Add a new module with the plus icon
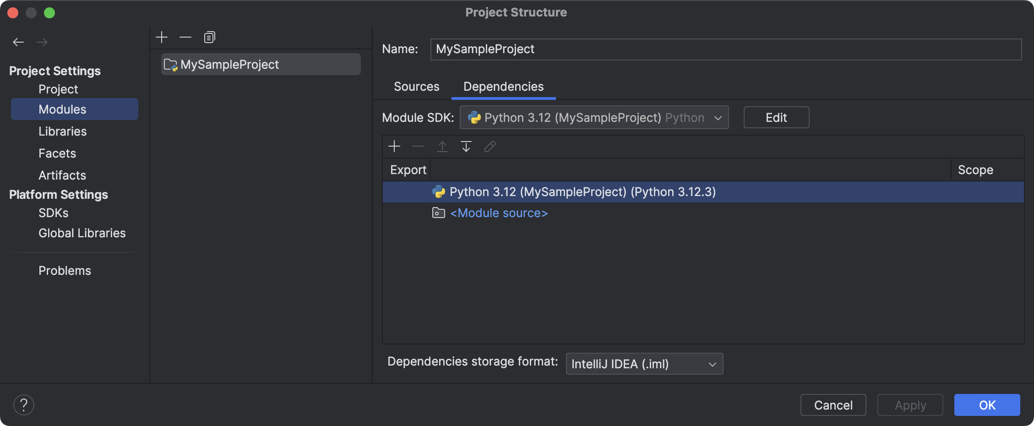This screenshot has height=426, width=1034. point(162,37)
